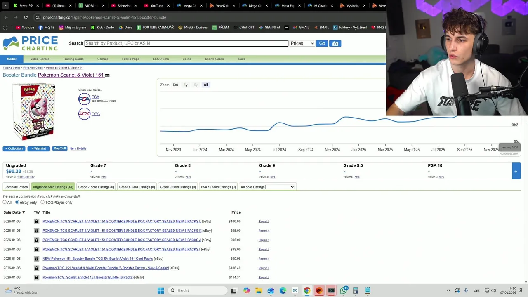
Task: Reload the page with the refresh icon
Action: [26, 17]
